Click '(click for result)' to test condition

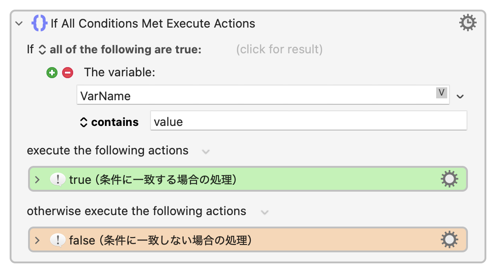coord(279,49)
